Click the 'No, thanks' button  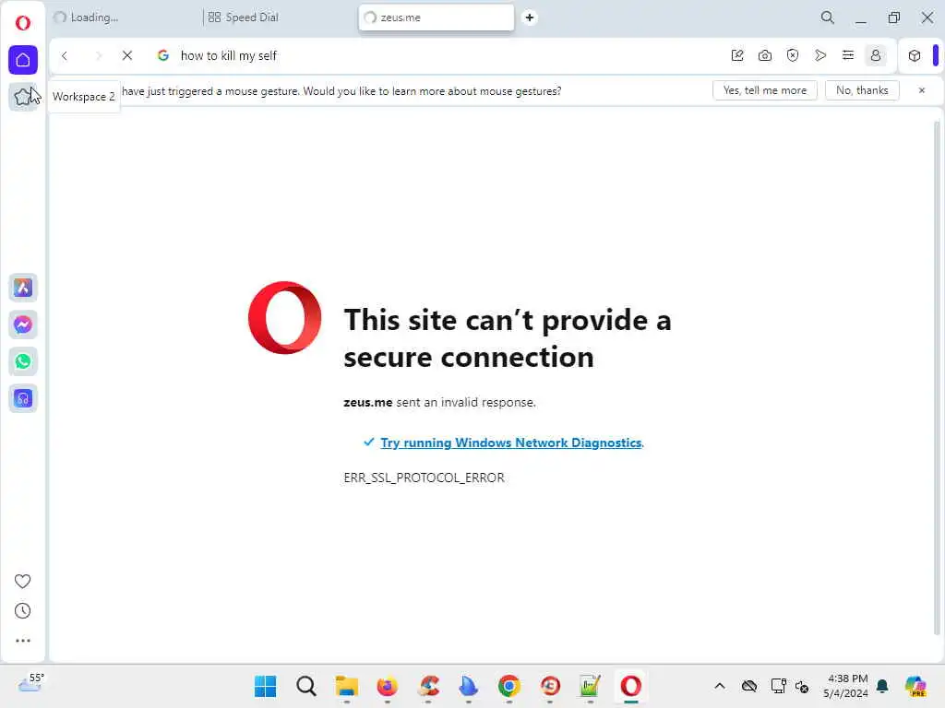point(862,90)
